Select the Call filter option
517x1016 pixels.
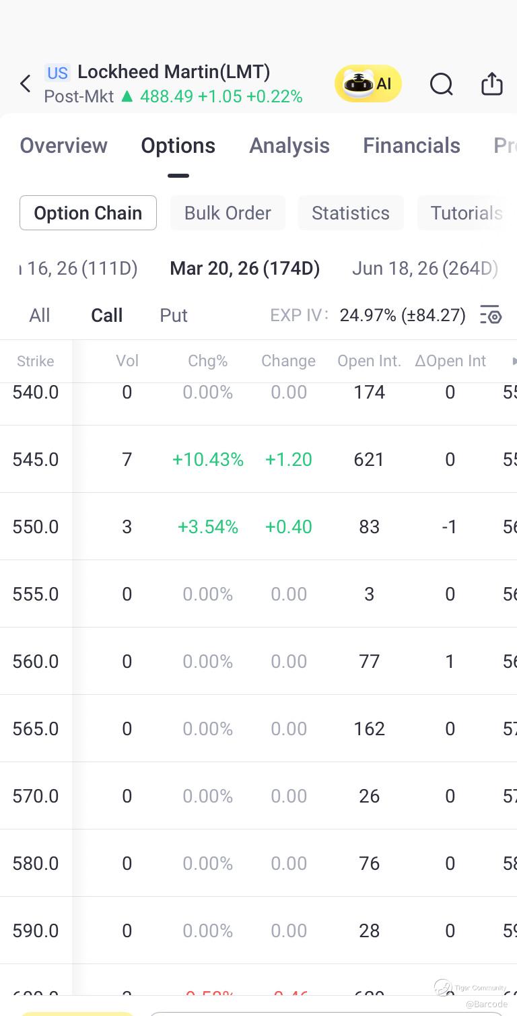107,315
